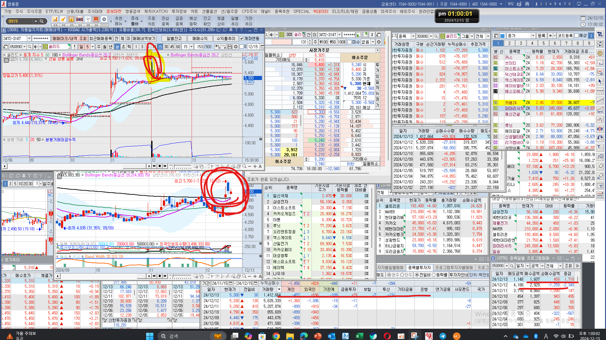Click the gear icon in right sidebar

[x=600, y=54]
